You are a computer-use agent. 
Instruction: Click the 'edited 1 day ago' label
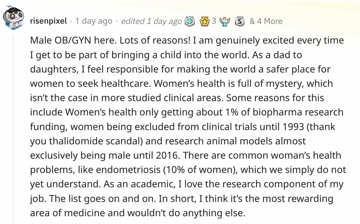(x=151, y=21)
